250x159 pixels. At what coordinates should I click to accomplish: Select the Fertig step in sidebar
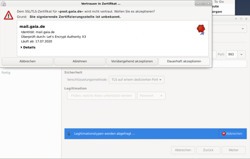point(6,73)
